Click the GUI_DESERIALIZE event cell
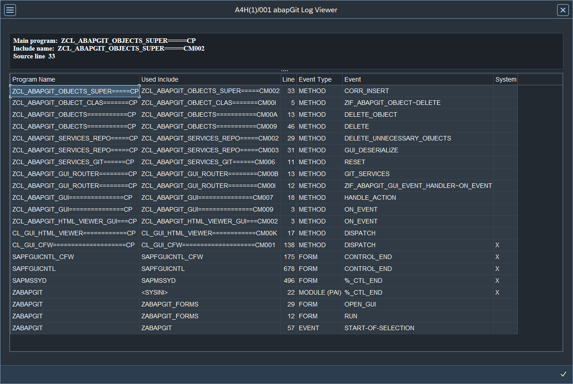 [418, 150]
